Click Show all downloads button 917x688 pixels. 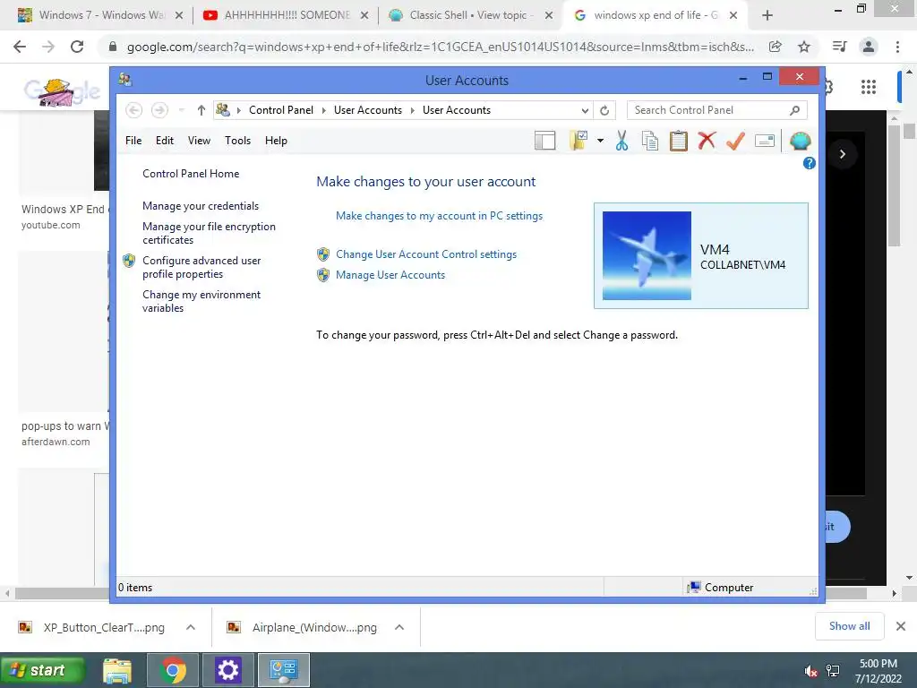[849, 626]
